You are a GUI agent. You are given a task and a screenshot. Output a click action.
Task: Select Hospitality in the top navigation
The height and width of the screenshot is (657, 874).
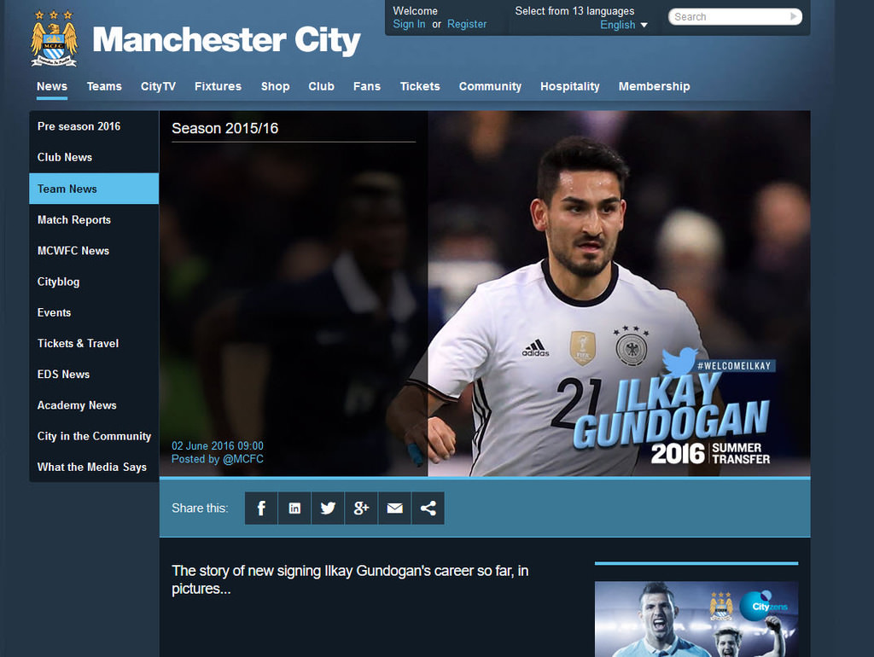tap(569, 86)
